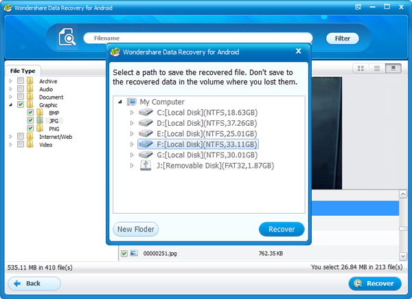Click the Graphic folder icon
412x299 pixels.
[x=30, y=104]
